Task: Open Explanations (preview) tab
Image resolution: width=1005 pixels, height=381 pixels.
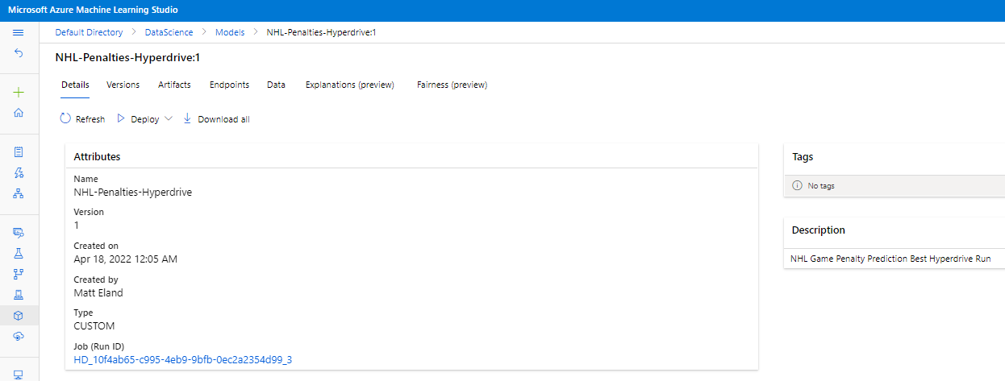Action: click(x=350, y=85)
